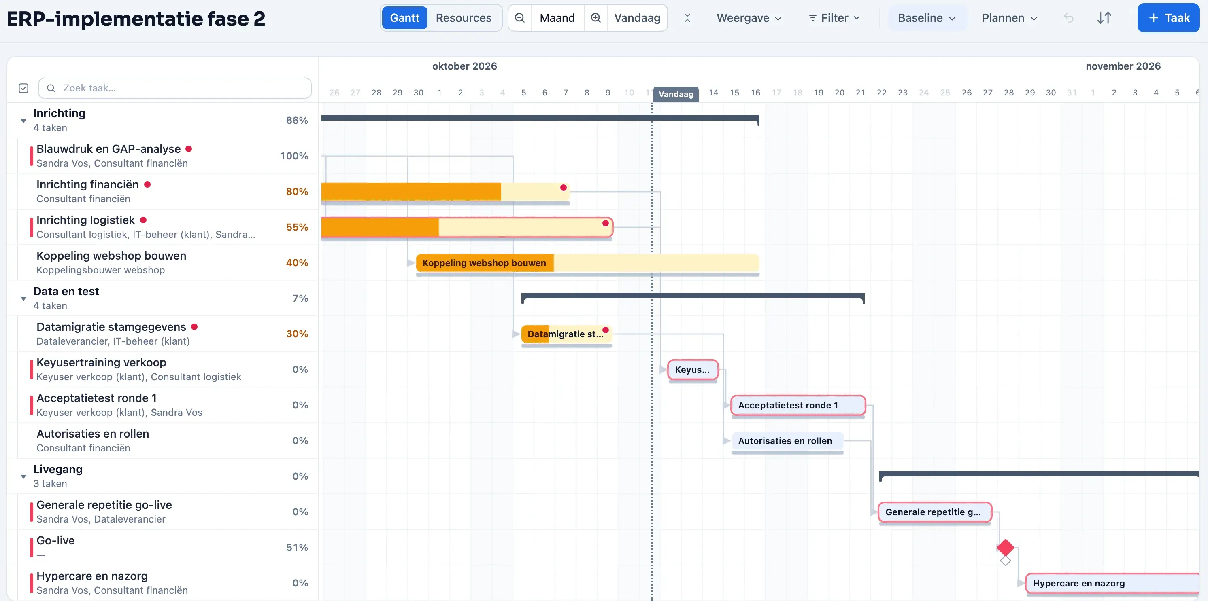Viewport: 1208px width, 601px height.
Task: Collapse the Data en test group
Action: (x=23, y=298)
